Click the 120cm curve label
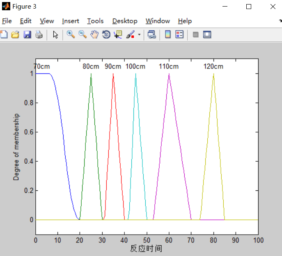Image resolution: width=282 pixels, height=256 pixels. (213, 66)
